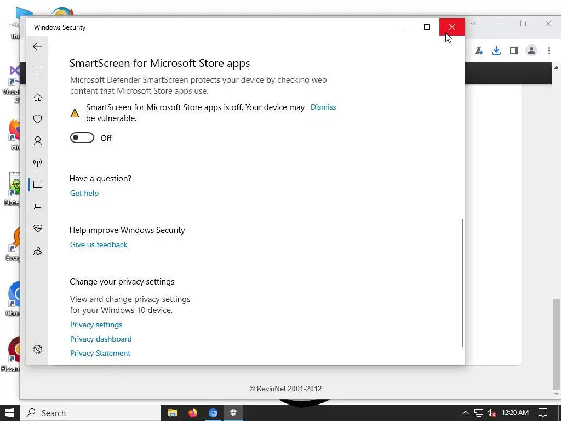The width and height of the screenshot is (561, 421).
Task: Click Windows Security window scrollbar thumb
Action: coord(462,283)
